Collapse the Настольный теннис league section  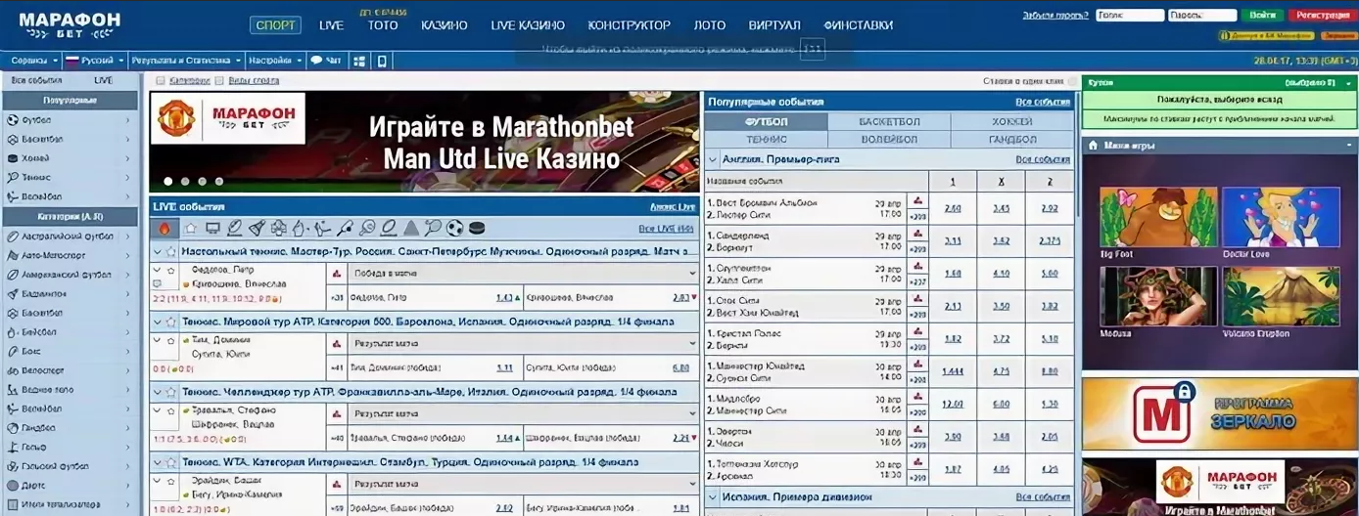(158, 251)
